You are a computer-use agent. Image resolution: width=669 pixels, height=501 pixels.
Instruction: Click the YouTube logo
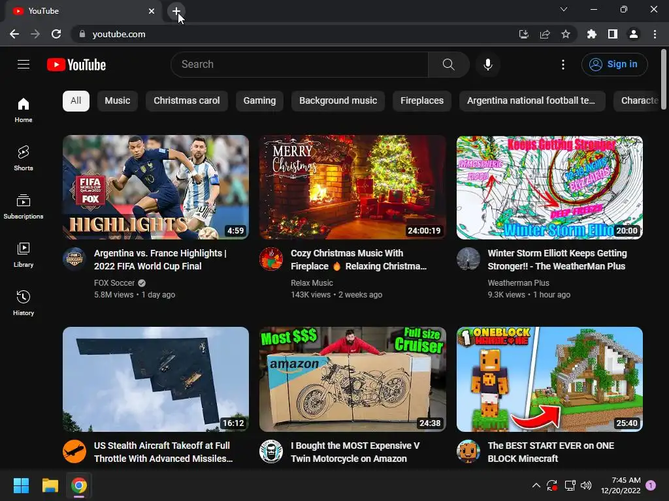(x=76, y=65)
